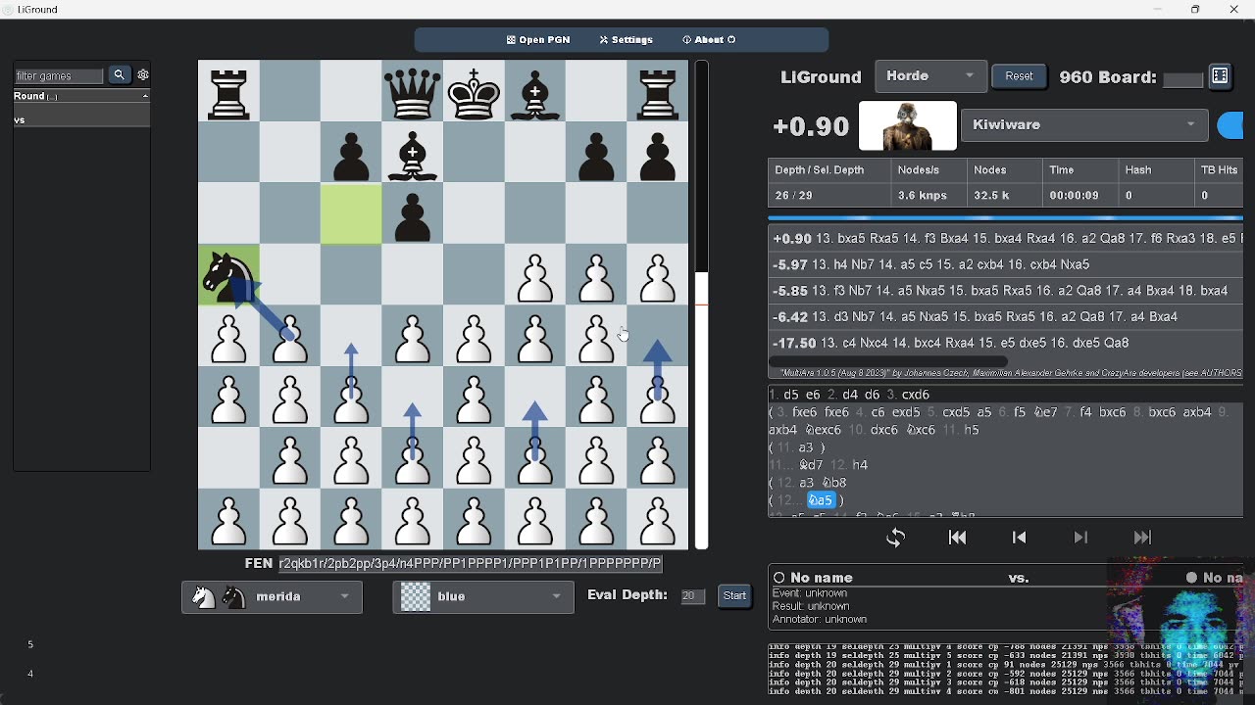
Task: Step back one move
Action: tap(1020, 538)
